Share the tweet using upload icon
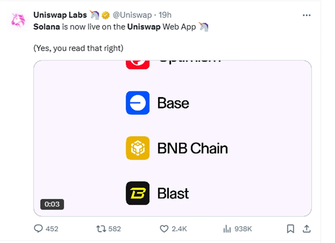Viewport: 335px width, 243px height. (307, 229)
